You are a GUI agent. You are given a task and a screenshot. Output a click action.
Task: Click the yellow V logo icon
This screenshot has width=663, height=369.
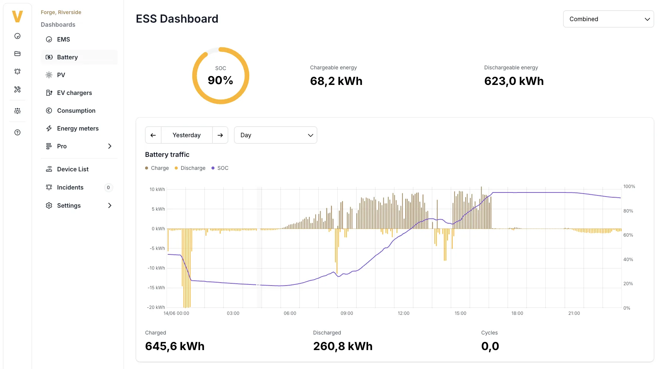pos(17,17)
